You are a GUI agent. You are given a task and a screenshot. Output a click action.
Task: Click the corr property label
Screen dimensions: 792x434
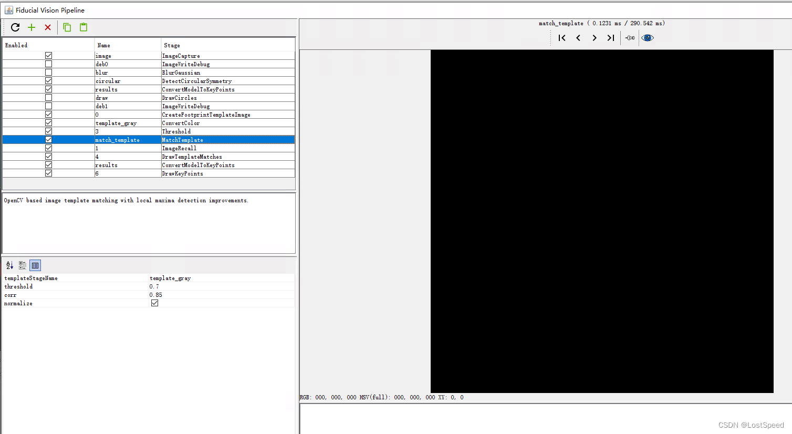[10, 295]
